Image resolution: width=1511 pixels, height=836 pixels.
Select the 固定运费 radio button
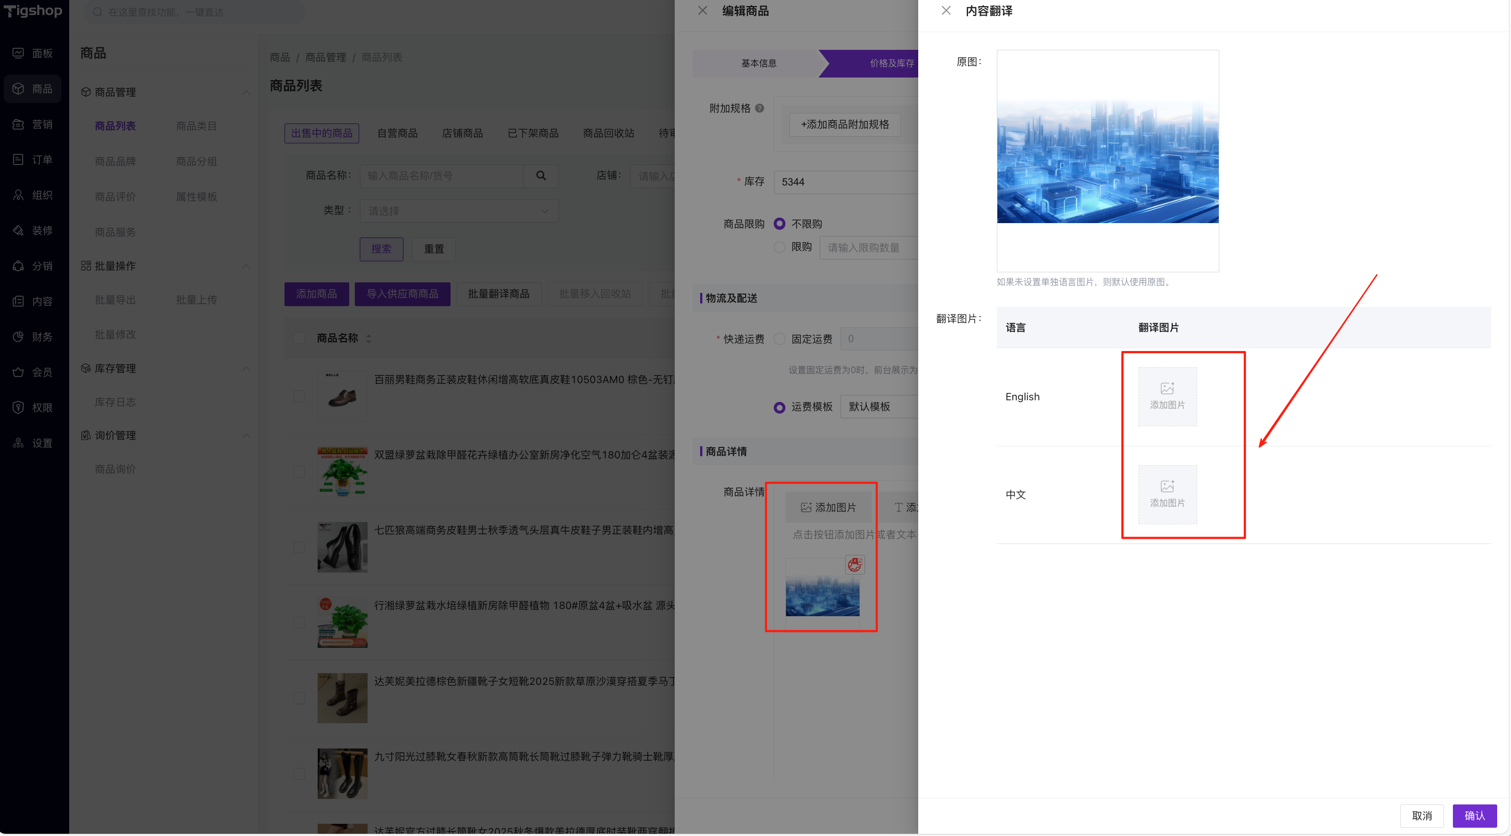tap(779, 338)
